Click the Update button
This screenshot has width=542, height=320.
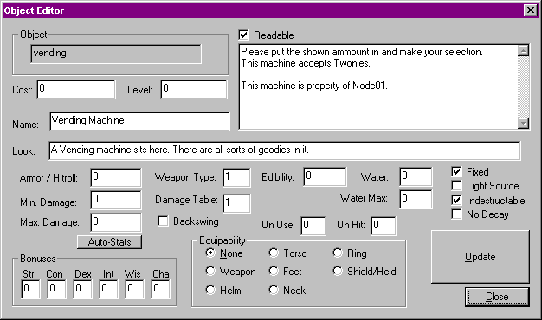[481, 257]
